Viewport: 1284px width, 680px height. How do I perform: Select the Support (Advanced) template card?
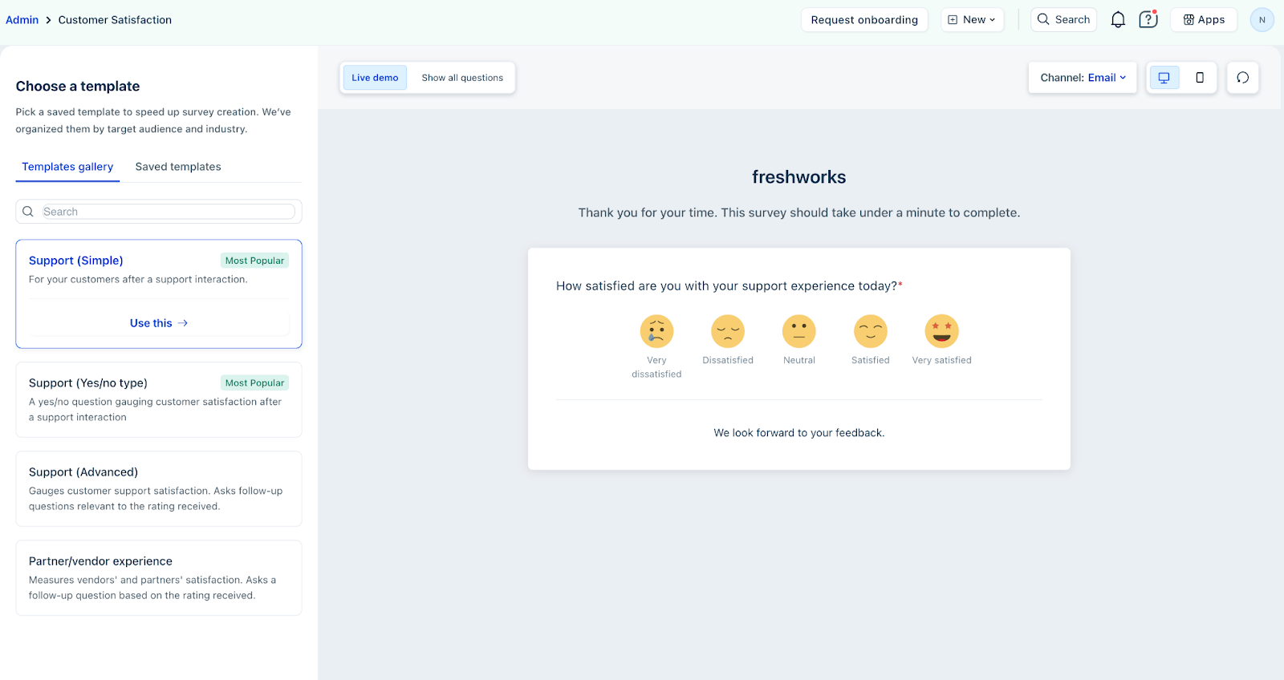[x=159, y=488]
